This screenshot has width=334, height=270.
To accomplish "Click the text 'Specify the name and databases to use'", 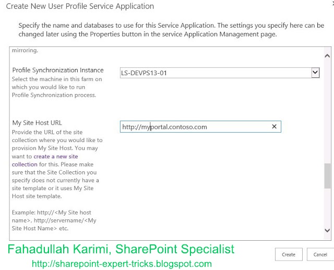I will (x=76, y=26).
